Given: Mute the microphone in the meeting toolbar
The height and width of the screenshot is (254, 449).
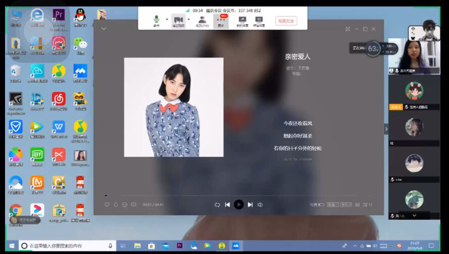Looking at the screenshot, I should [x=156, y=19].
